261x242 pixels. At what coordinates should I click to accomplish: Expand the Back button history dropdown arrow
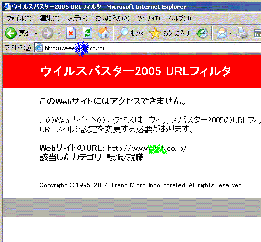pyautogui.click(x=36, y=33)
